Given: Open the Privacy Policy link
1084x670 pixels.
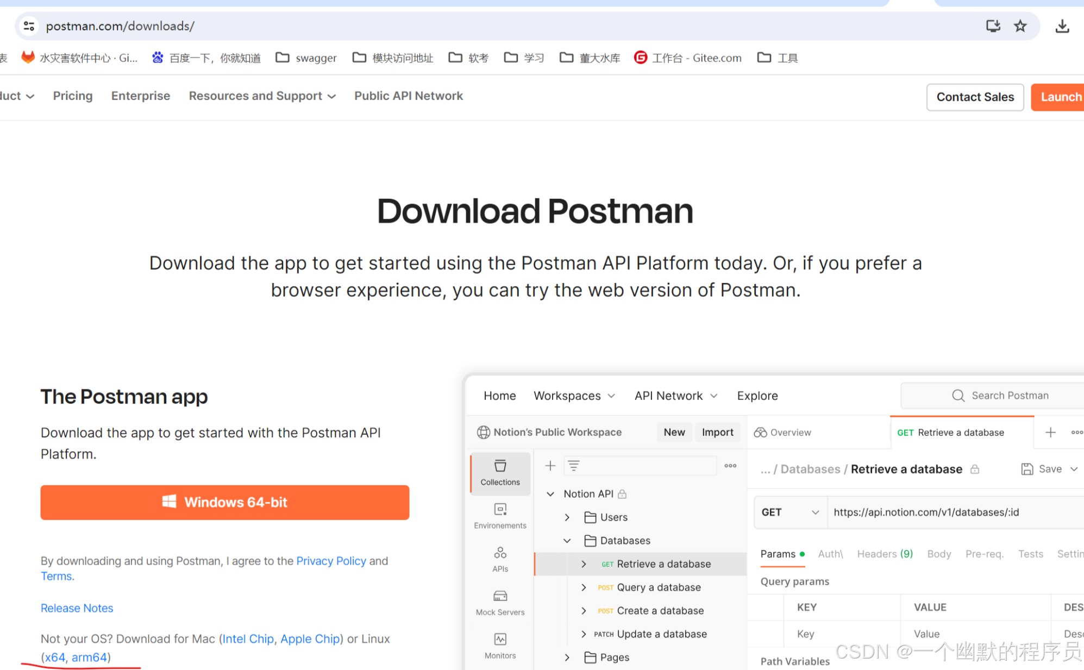Looking at the screenshot, I should pos(331,561).
